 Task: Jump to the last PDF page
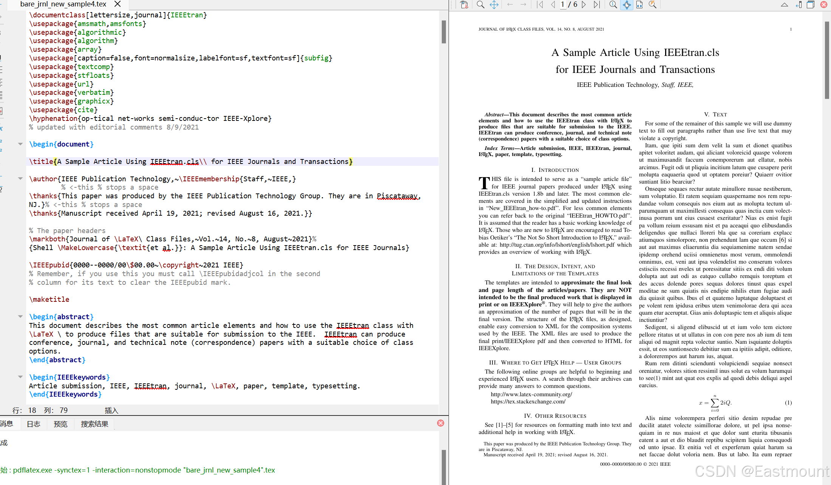tap(597, 5)
